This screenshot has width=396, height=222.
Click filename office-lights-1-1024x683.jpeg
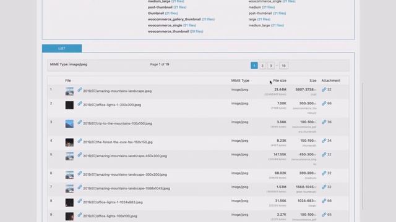coord(113,202)
